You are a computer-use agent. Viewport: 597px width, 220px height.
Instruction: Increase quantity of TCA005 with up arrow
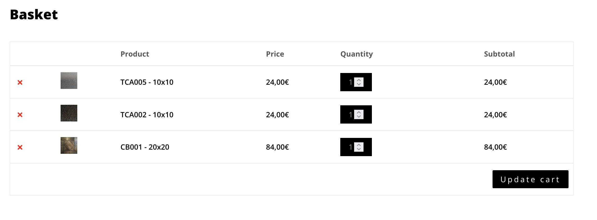point(359,80)
